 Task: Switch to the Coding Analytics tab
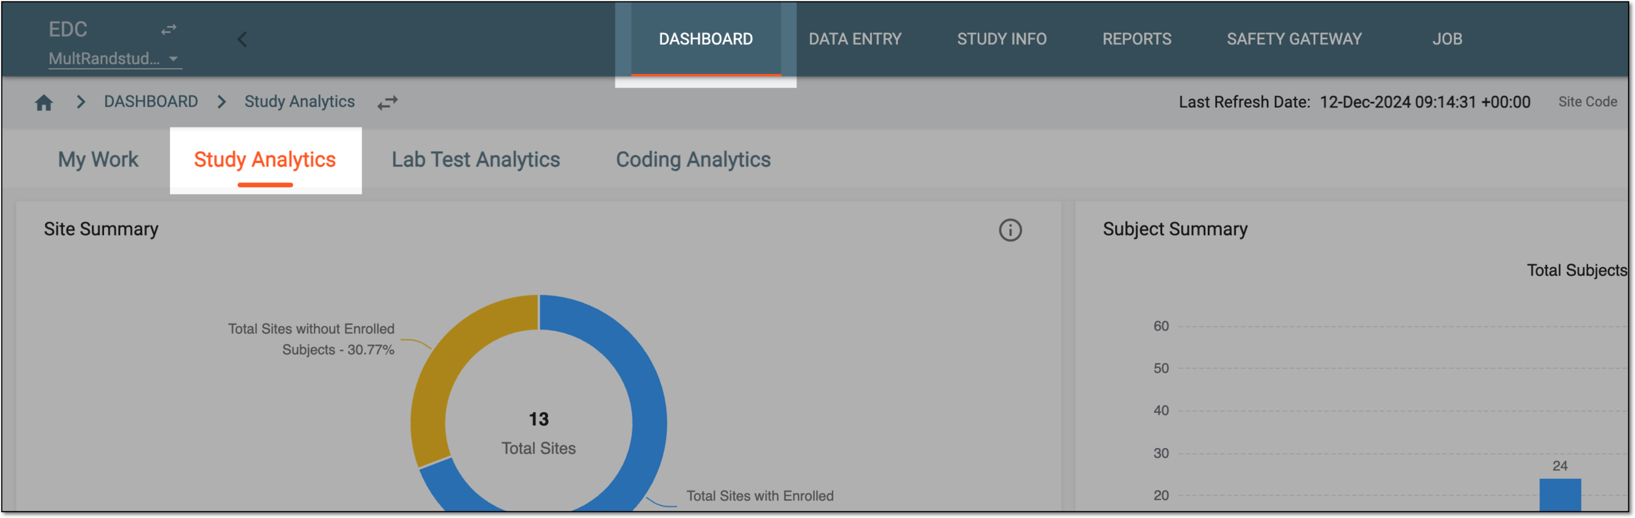(x=693, y=160)
